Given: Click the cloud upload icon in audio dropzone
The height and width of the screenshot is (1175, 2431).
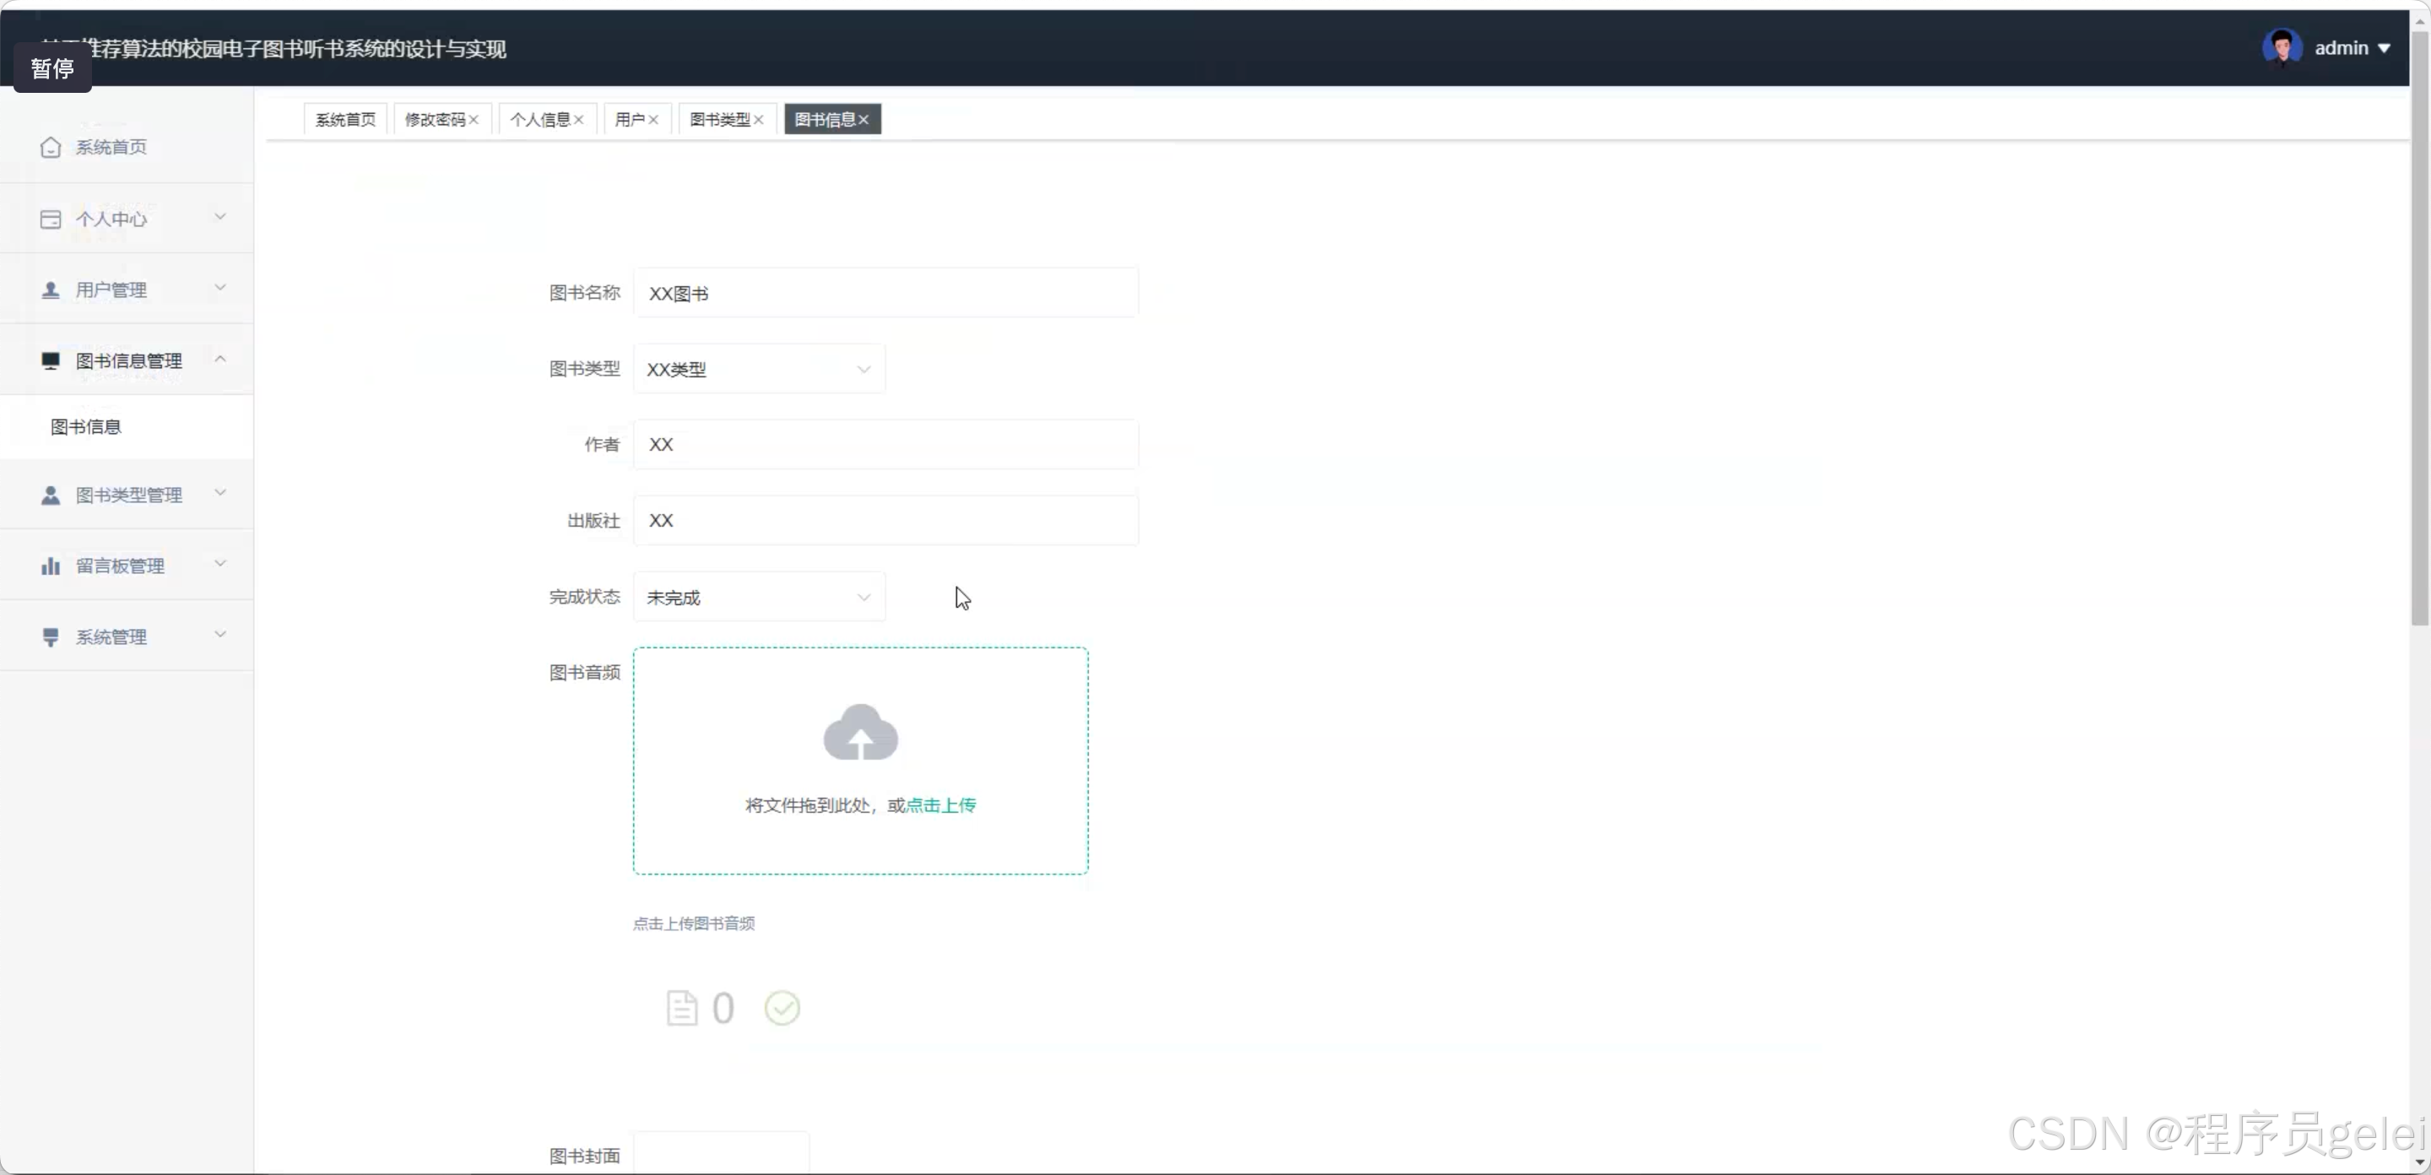Looking at the screenshot, I should pyautogui.click(x=860, y=733).
